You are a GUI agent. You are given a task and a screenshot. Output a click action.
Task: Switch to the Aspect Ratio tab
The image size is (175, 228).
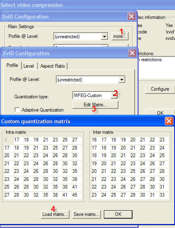pyautogui.click(x=53, y=66)
